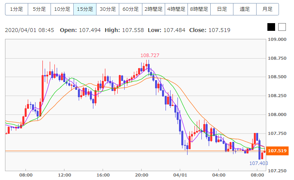Screen dimensions: 294x180
Task: Switch to the 2時間足 chart
Action: click(154, 9)
